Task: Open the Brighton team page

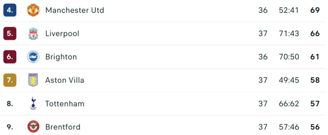Action: tap(61, 57)
